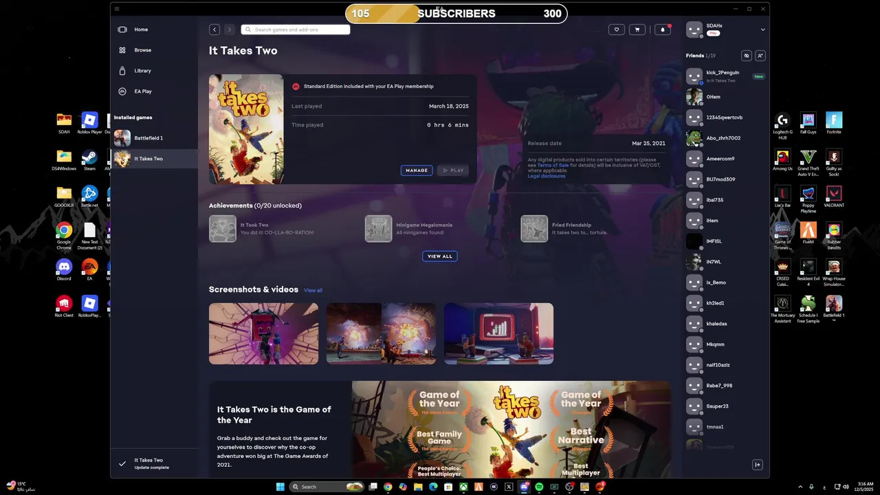Open friend tmnaa1
The height and width of the screenshot is (495, 880).
pos(725,427)
